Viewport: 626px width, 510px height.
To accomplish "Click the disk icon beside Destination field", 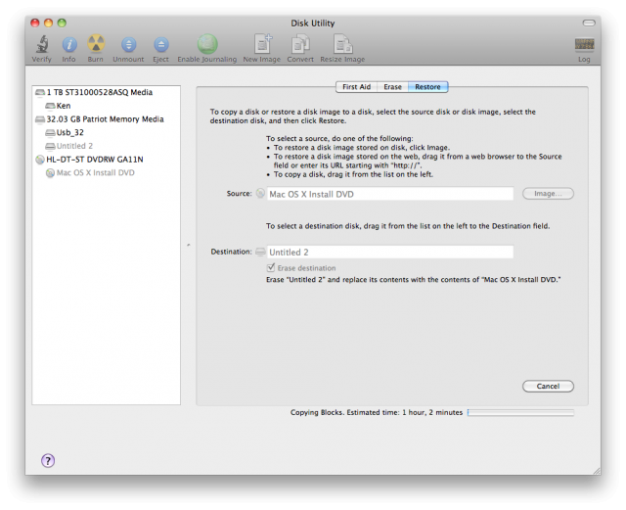I will pos(260,252).
